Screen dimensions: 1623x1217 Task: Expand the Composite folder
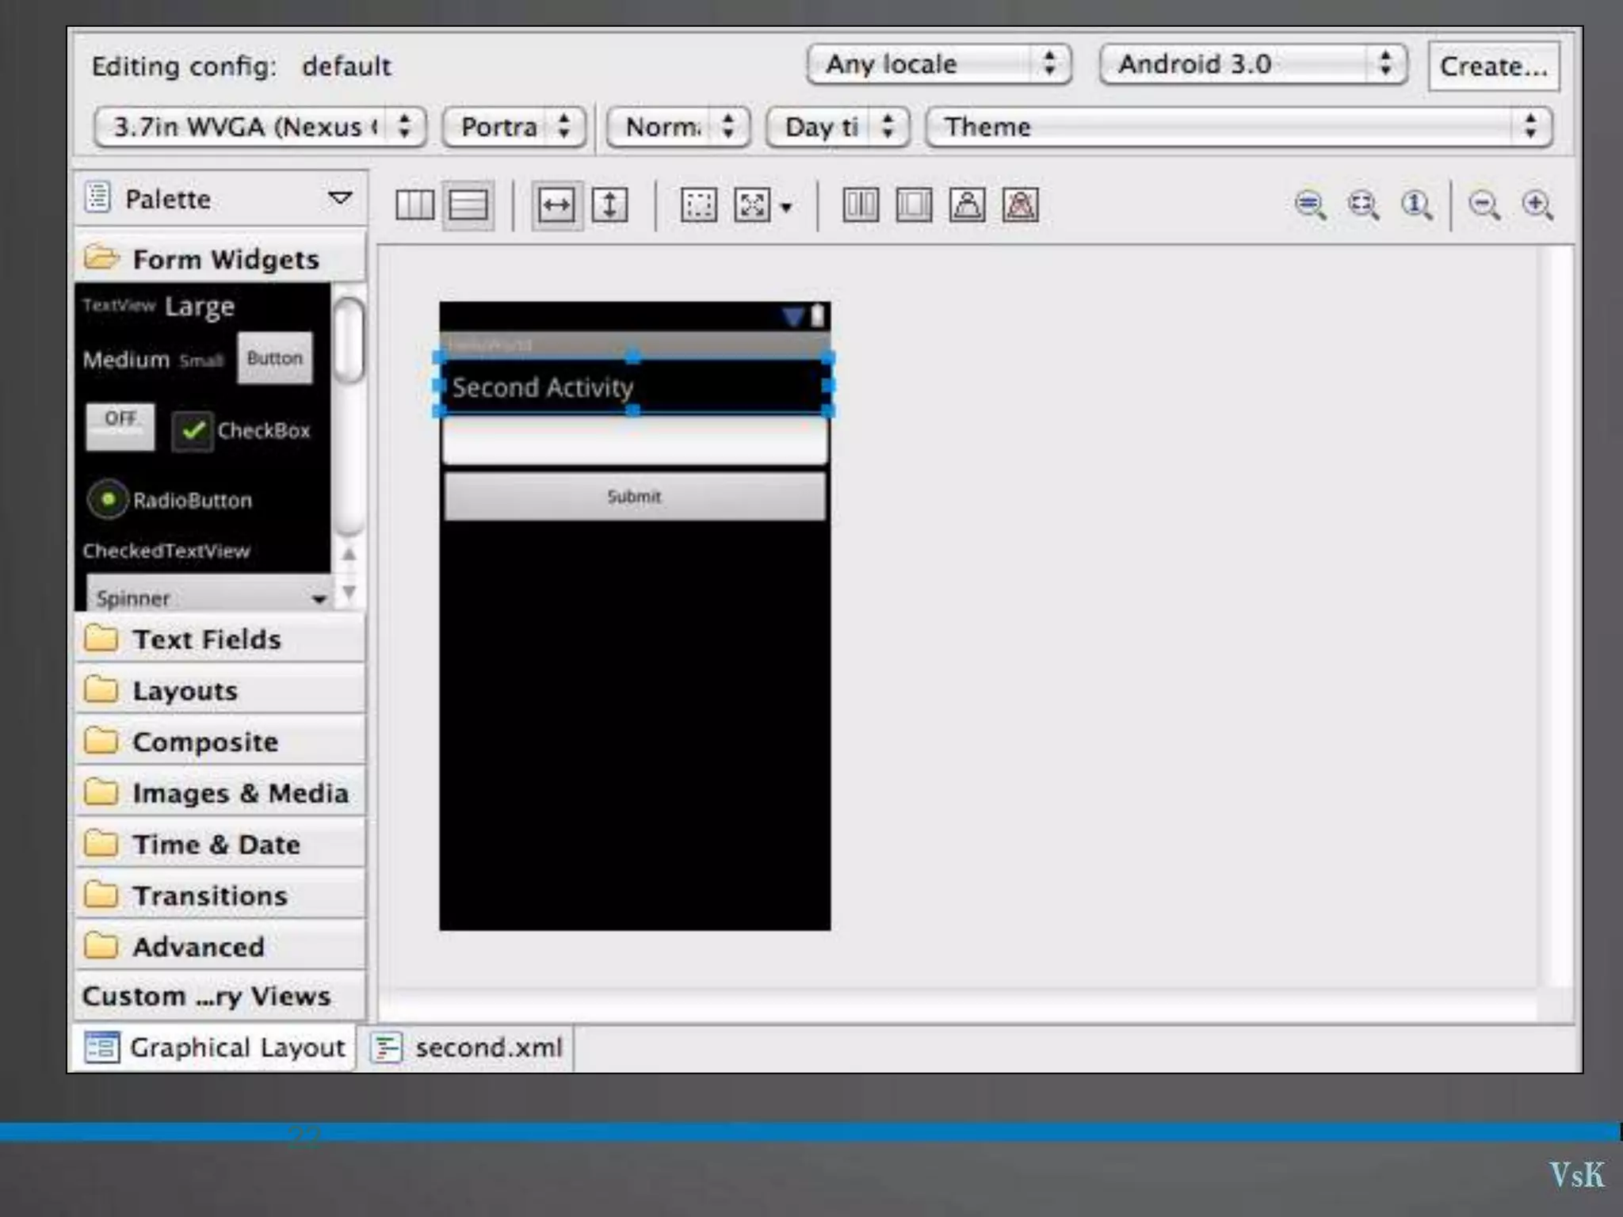(x=220, y=742)
